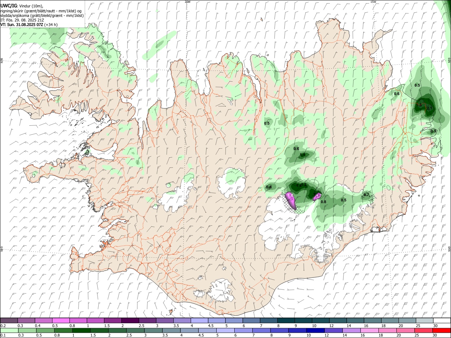
Task: Click the 'rigning/skúrir' legend description line
Action: [x=41, y=11]
